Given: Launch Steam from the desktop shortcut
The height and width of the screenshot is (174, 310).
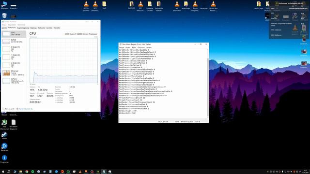Looking at the screenshot, I should [x=4, y=136].
